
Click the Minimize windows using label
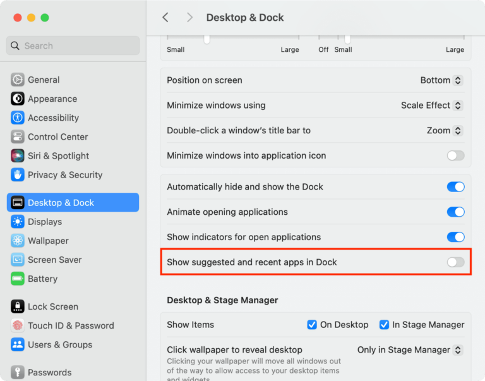click(x=216, y=106)
